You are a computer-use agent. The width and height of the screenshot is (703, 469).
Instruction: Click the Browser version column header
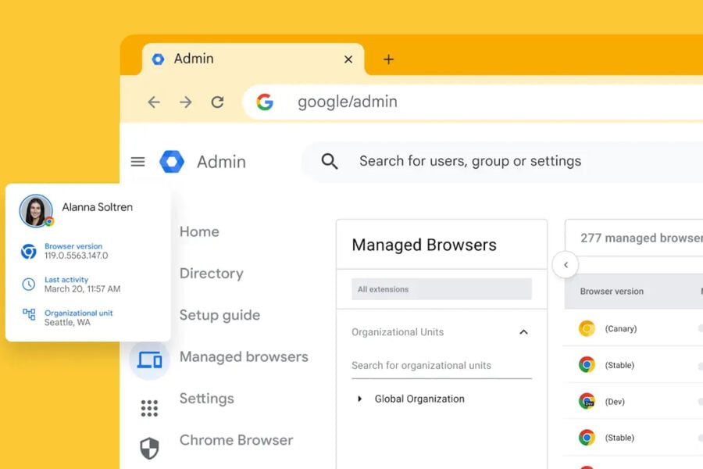(612, 292)
